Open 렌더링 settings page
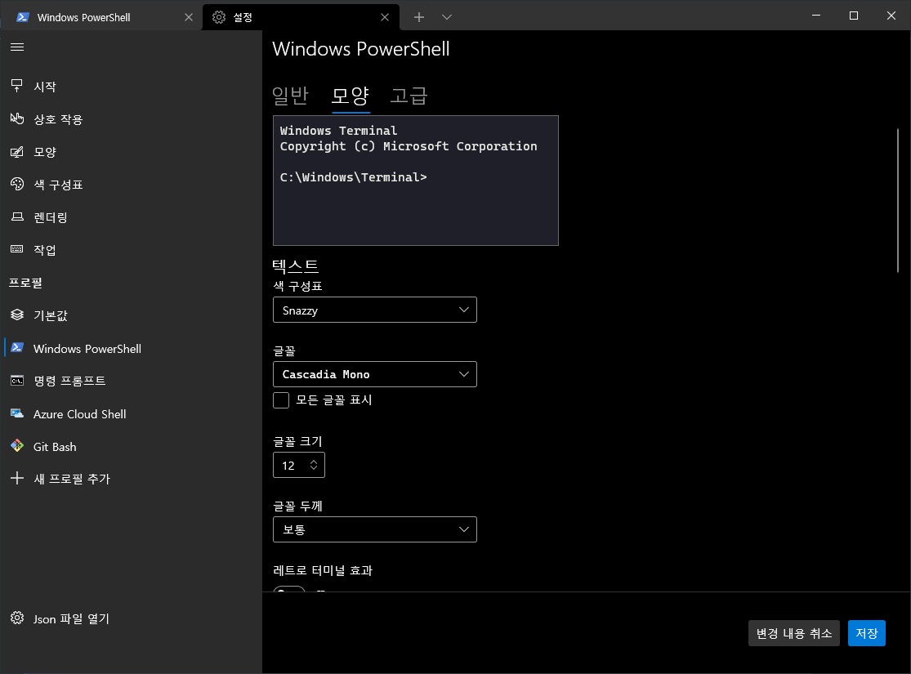This screenshot has height=674, width=911. point(131,216)
